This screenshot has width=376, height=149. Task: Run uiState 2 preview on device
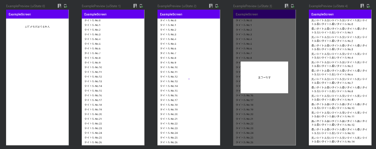point(217,6)
